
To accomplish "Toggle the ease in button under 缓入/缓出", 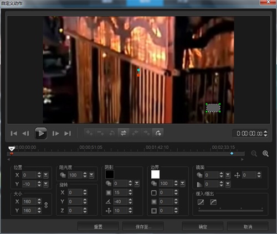I will 201,202.
